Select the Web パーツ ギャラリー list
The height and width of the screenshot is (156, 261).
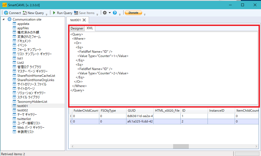(31, 127)
